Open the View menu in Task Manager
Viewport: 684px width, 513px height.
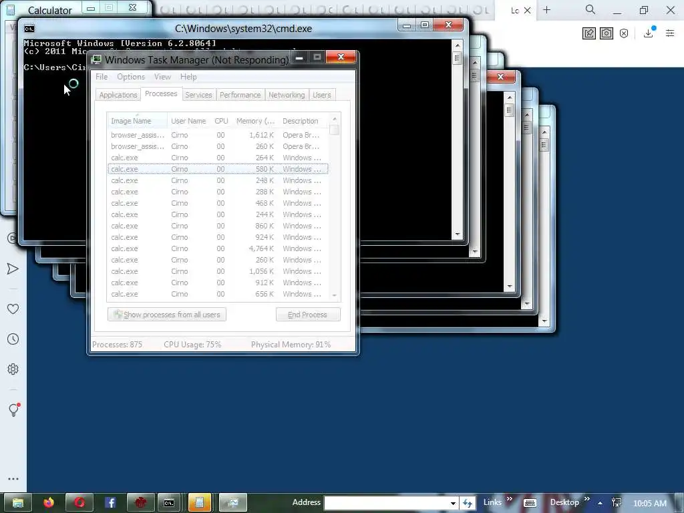[x=162, y=77]
